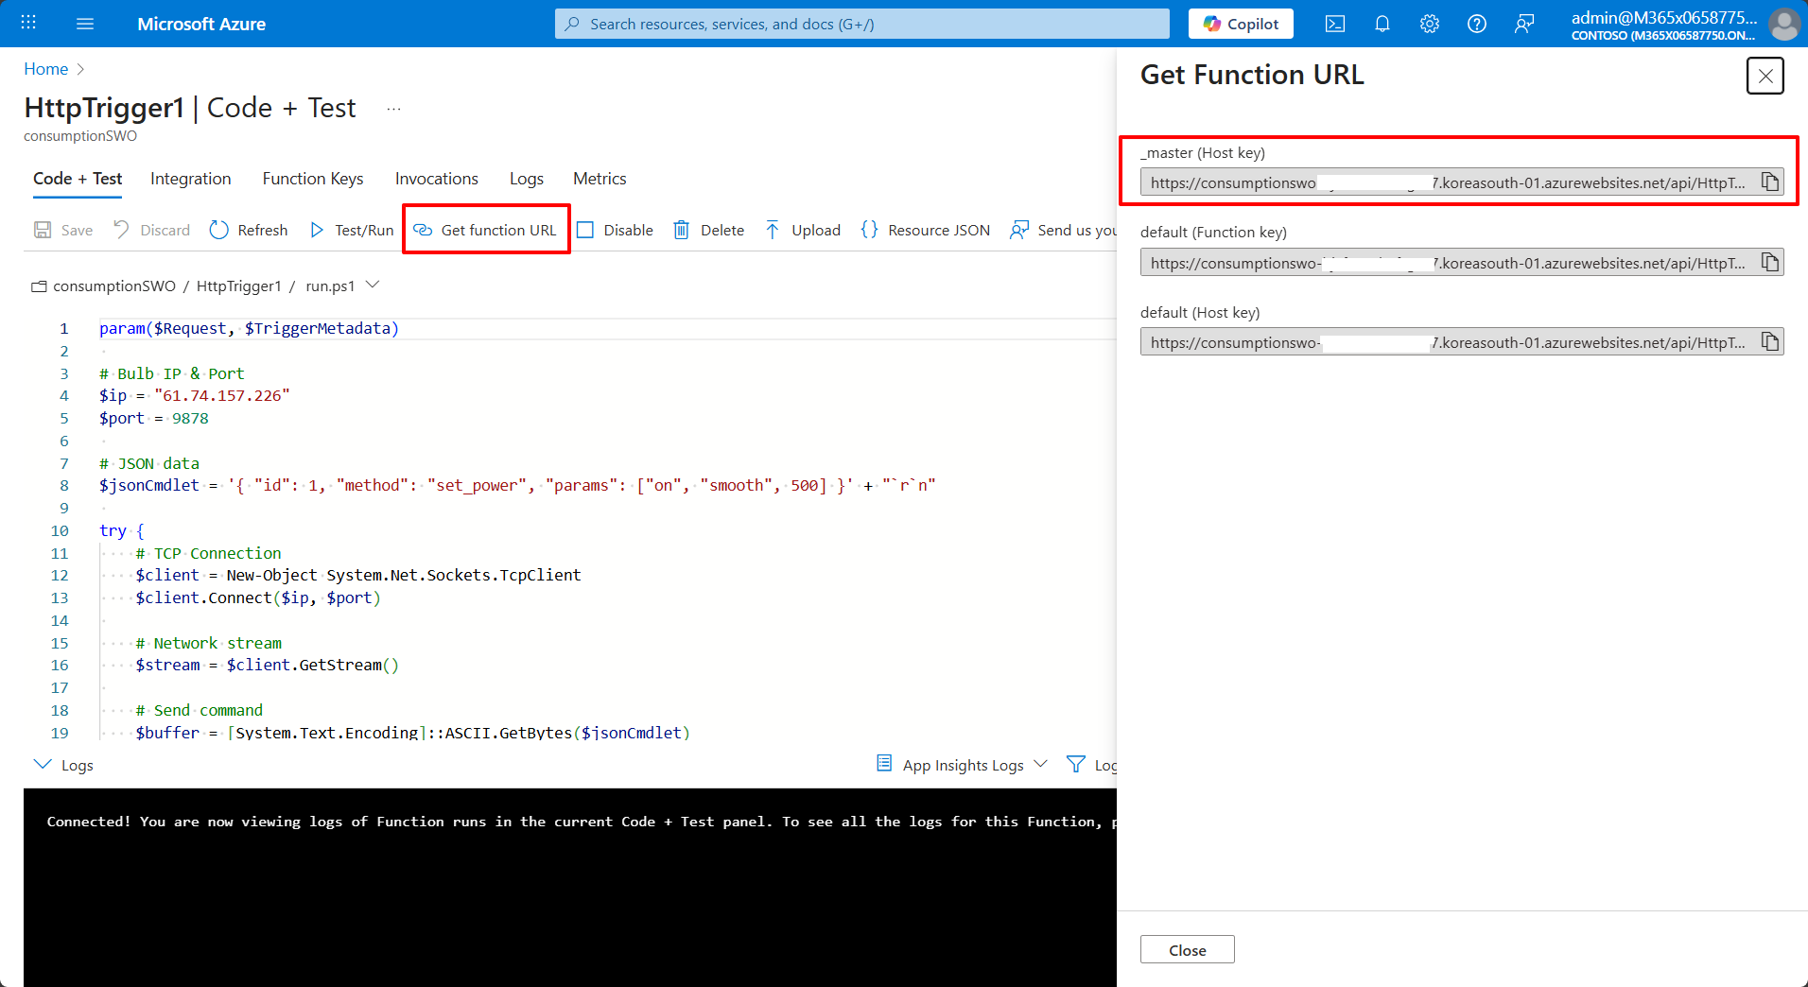The width and height of the screenshot is (1808, 987).
Task: Copy the _master host key URL
Action: coord(1770,182)
